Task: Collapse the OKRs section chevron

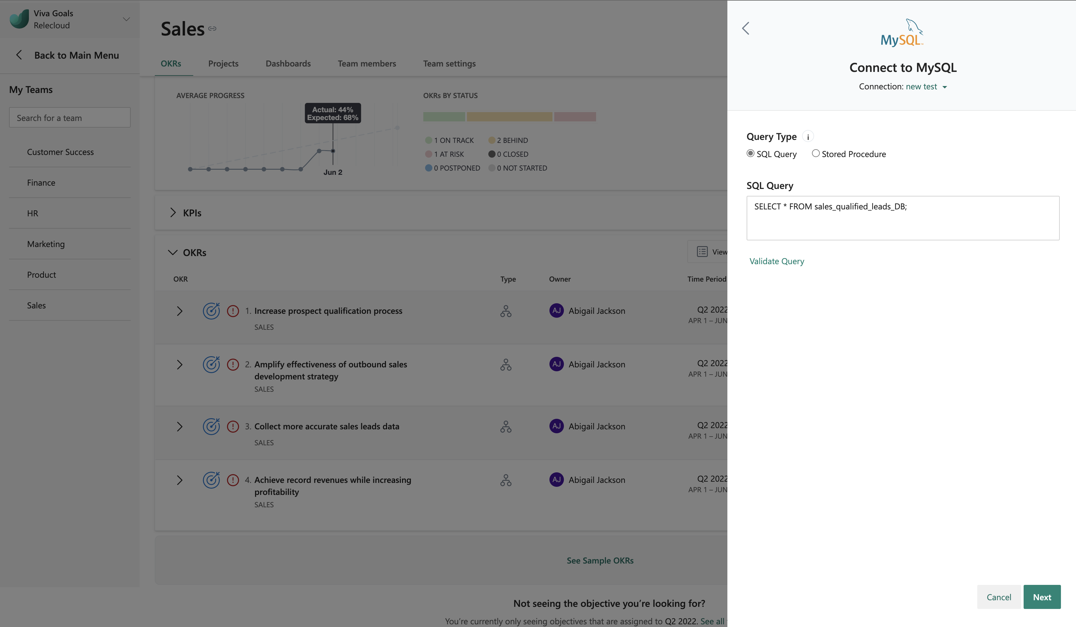Action: click(173, 252)
